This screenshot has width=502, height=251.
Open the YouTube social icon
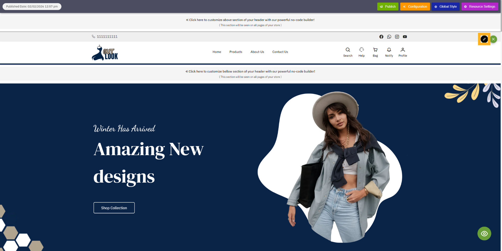pos(405,37)
